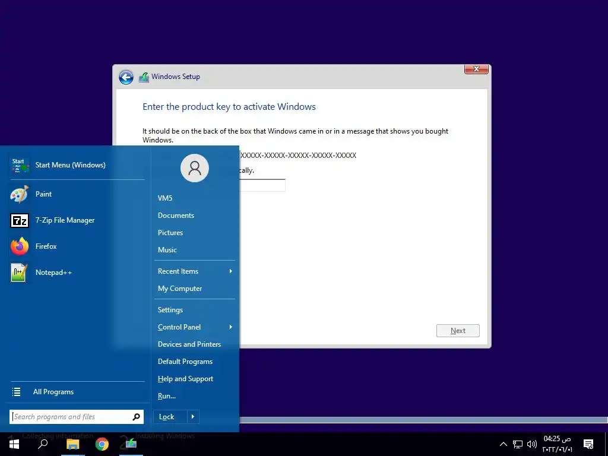Click the Windows Start button on the taskbar

click(x=14, y=444)
